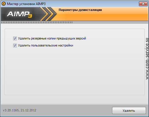149x117 pixels.
Task: Click the AIMP installer icon in title bar
Action: [4, 4]
